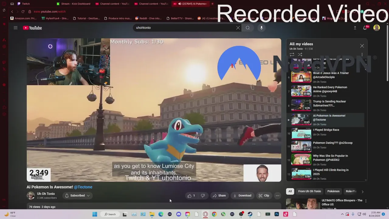Select the Pokémon filter chip

[x=333, y=191]
